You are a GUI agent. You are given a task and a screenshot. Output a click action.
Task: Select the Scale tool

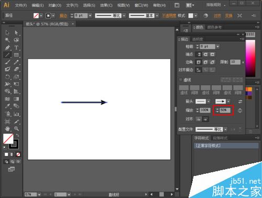pyautogui.click(x=16, y=77)
